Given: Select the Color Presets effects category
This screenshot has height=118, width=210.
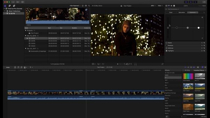Looking at the screenshot, I should (168, 90).
